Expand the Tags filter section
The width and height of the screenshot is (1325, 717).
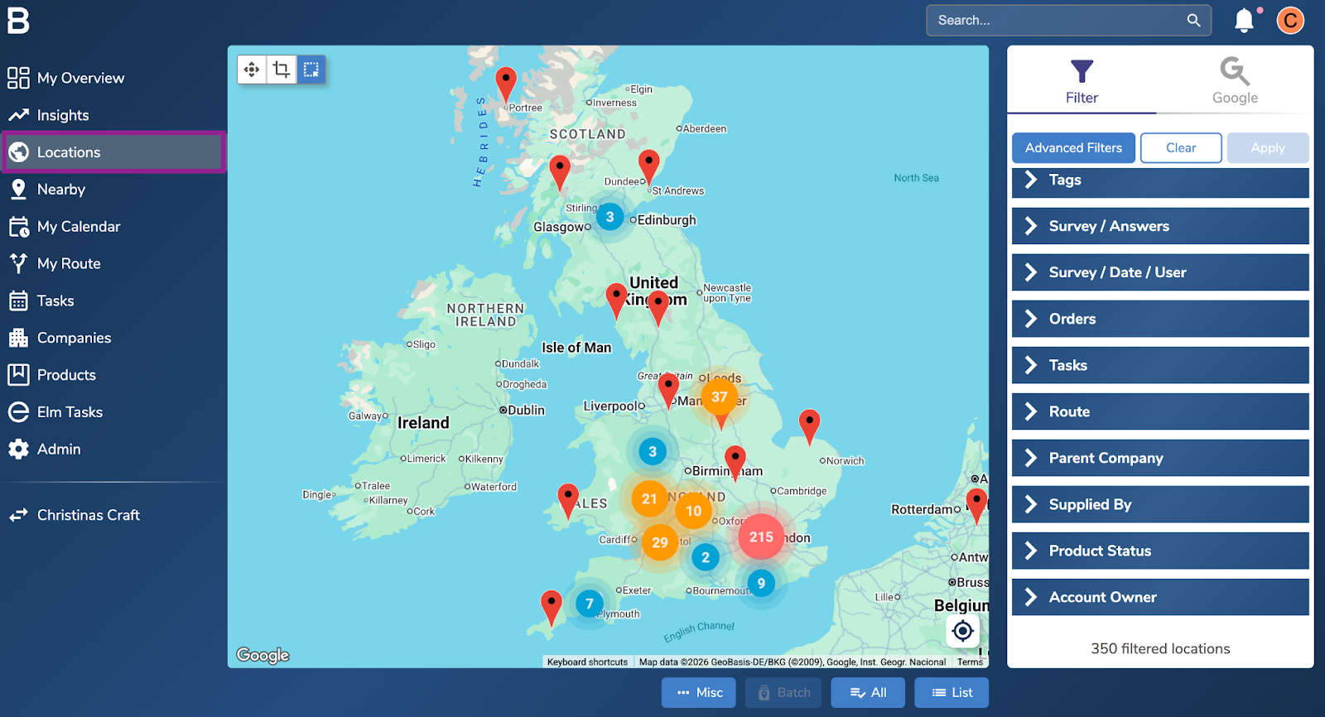(1159, 180)
